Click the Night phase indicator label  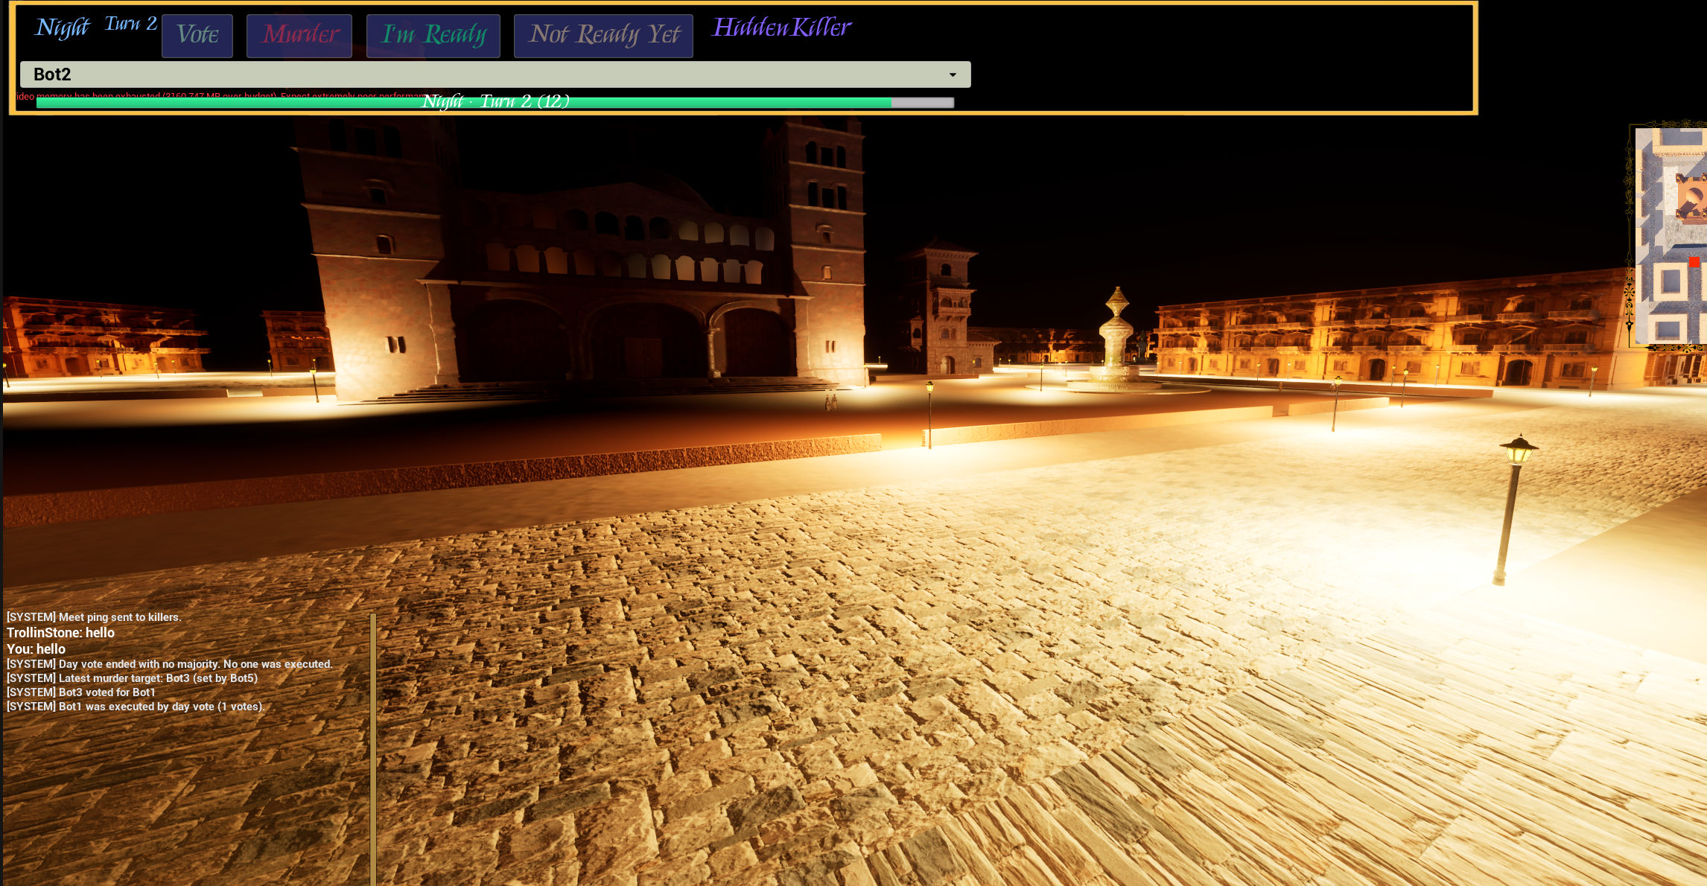pos(63,28)
